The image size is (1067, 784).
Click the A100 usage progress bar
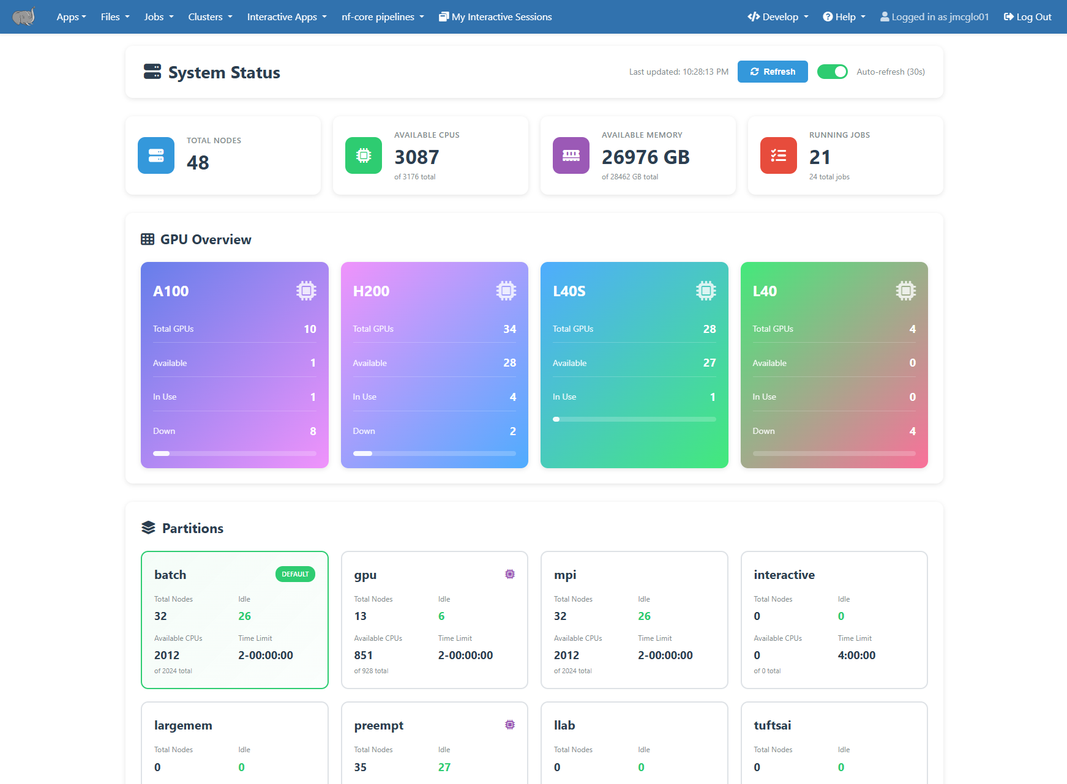234,454
